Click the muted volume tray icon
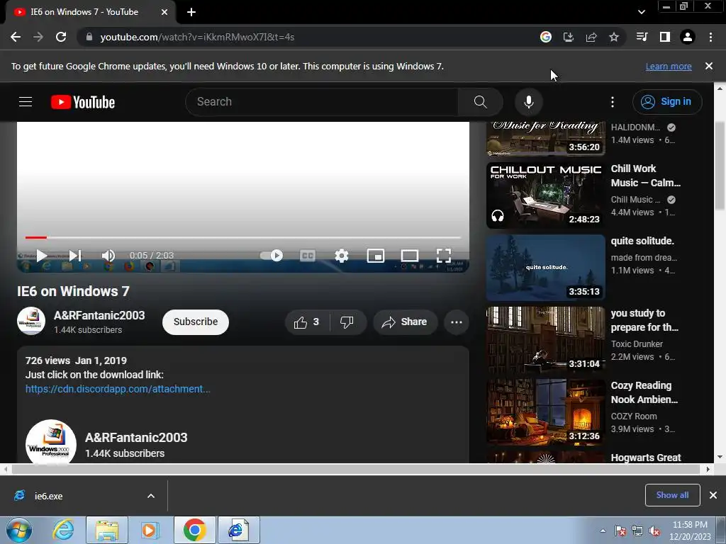The image size is (726, 544). [x=654, y=531]
